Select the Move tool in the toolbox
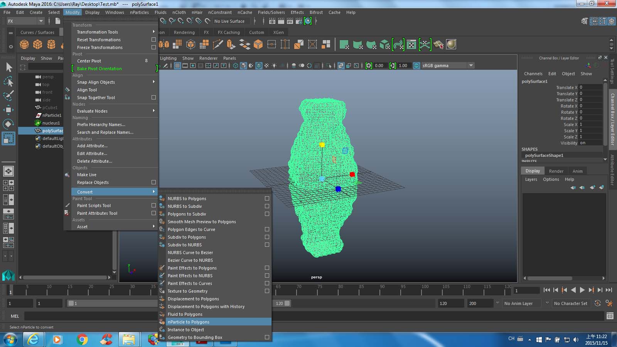 pyautogui.click(x=8, y=109)
